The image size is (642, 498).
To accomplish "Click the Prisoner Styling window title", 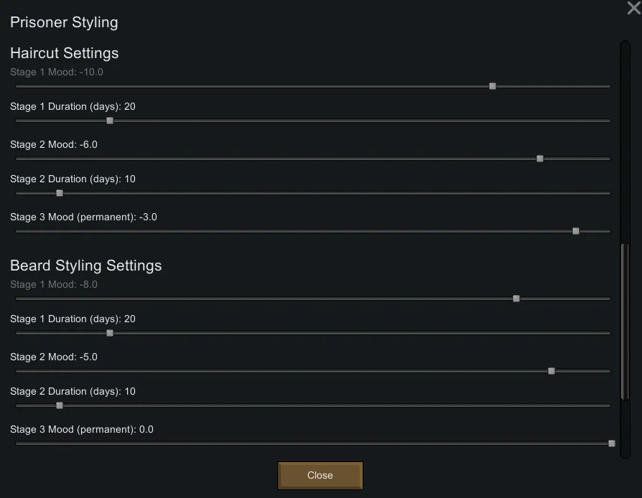I will (64, 22).
